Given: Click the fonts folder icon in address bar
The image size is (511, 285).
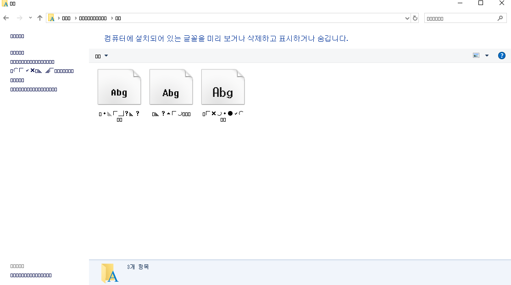Looking at the screenshot, I should pos(52,18).
